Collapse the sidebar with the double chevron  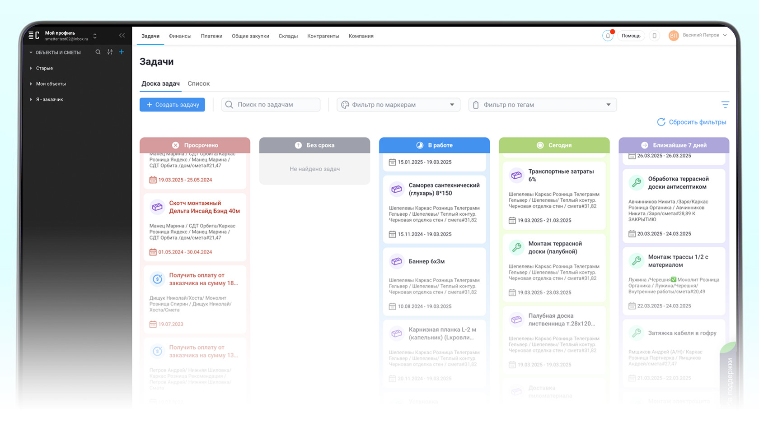(x=122, y=35)
